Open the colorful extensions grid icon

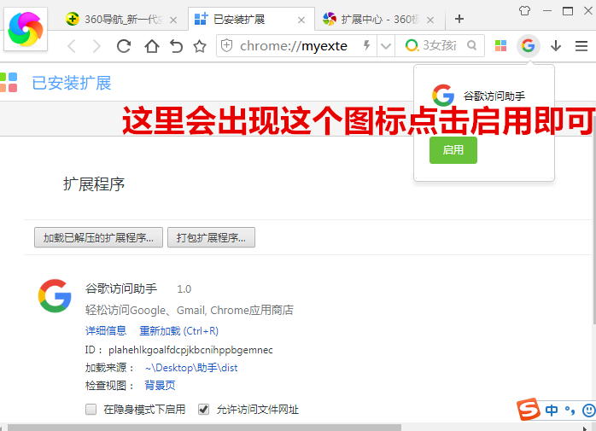500,46
